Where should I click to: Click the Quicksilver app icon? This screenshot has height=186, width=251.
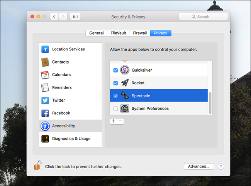(x=125, y=70)
